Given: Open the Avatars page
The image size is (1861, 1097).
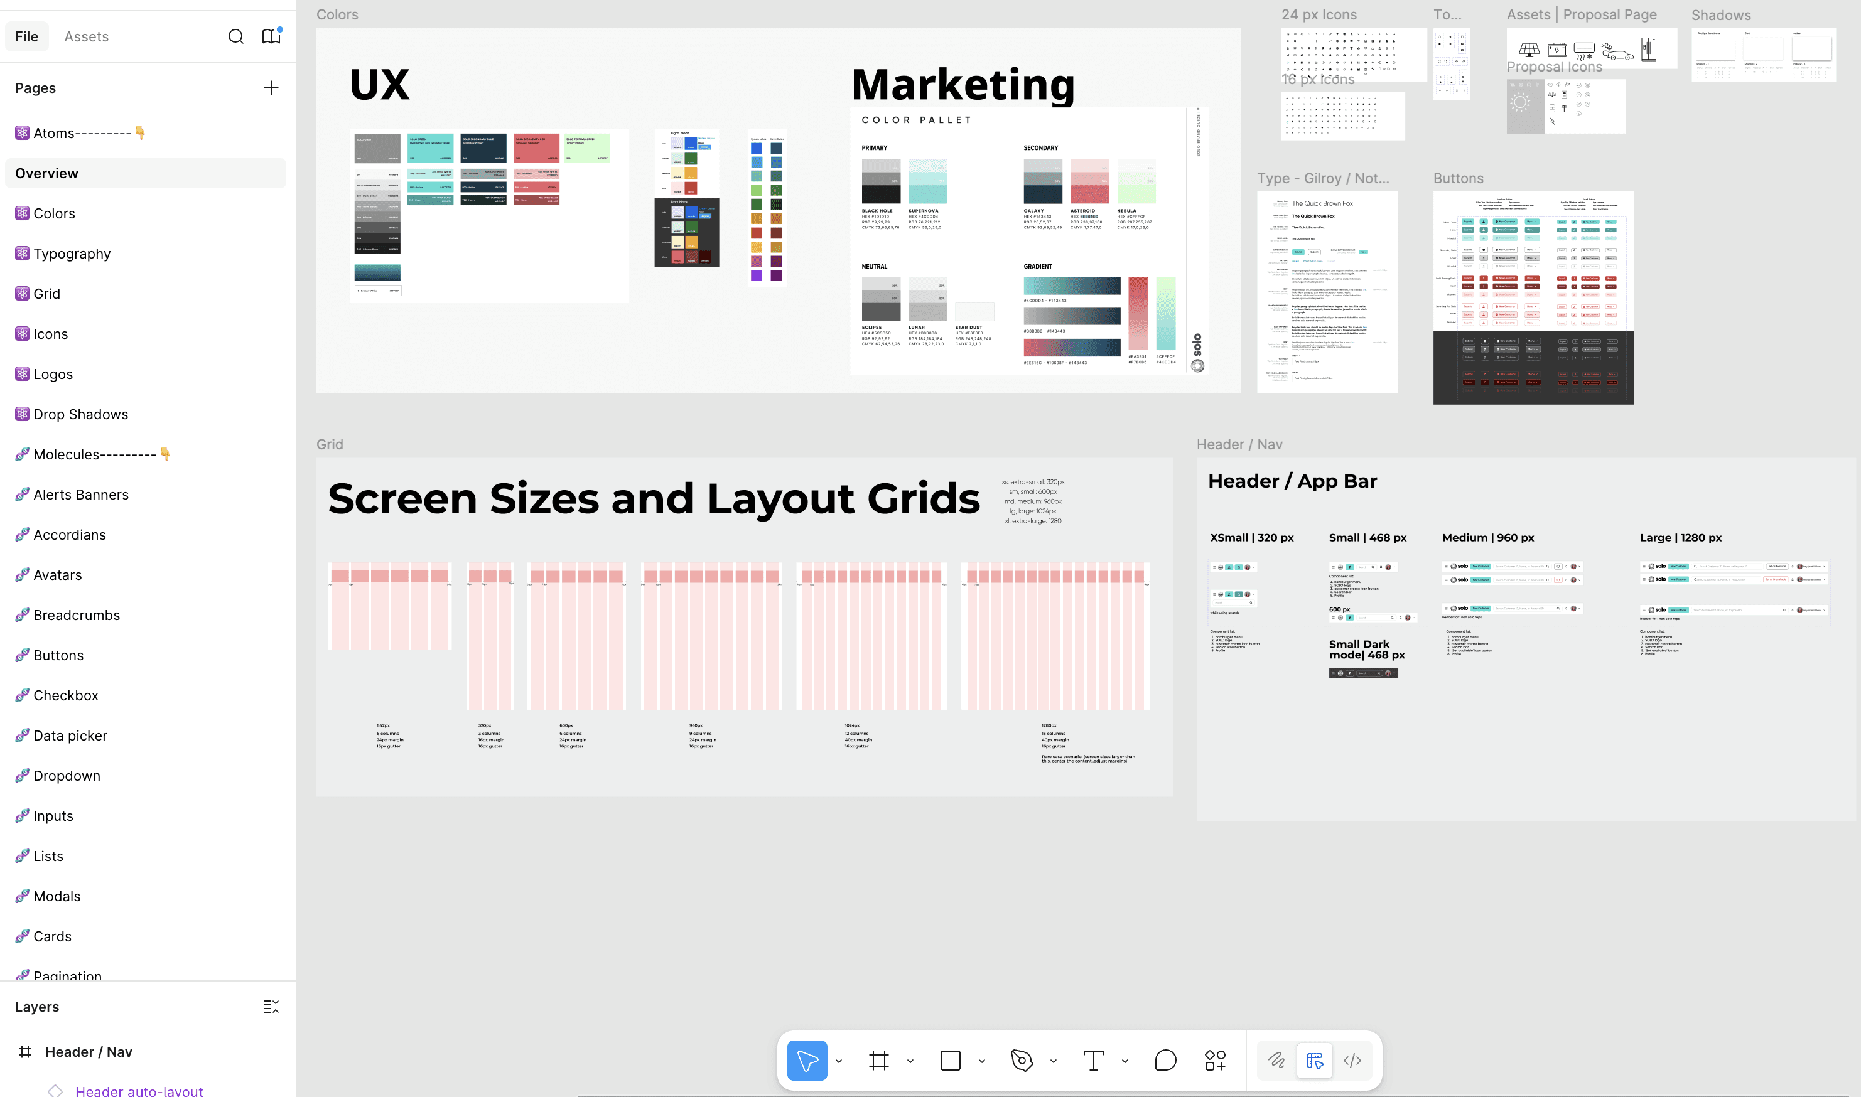Looking at the screenshot, I should (x=145, y=575).
